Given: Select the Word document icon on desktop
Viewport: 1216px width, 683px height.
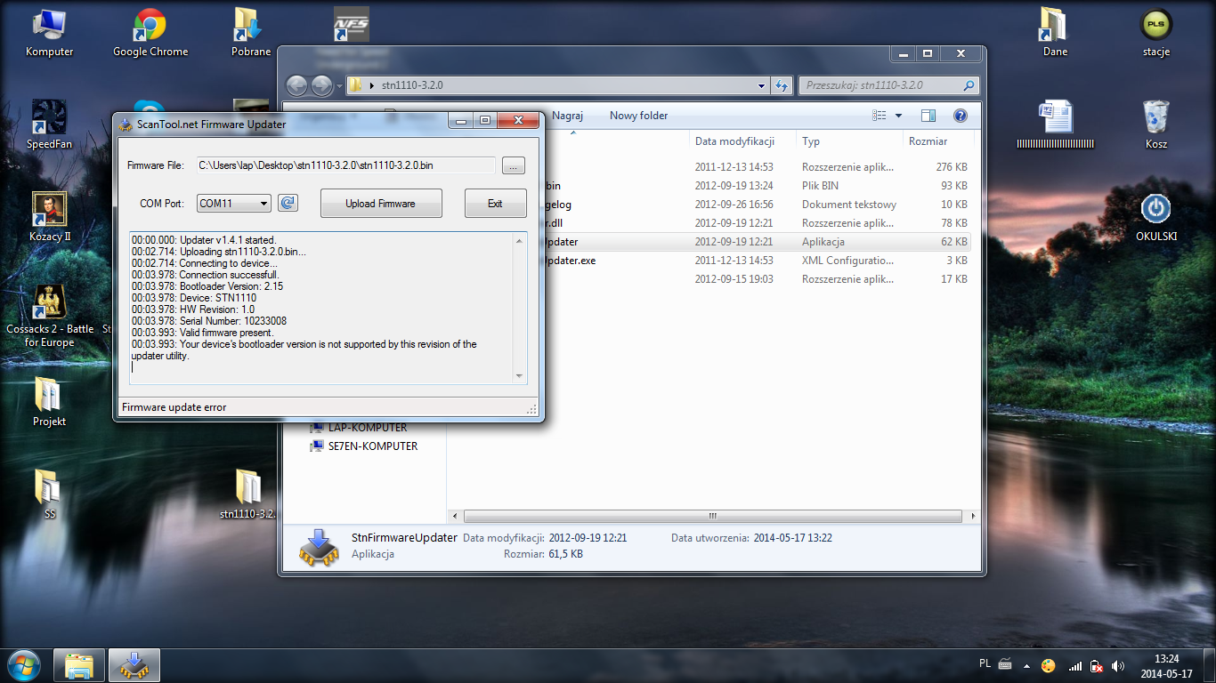Looking at the screenshot, I should tap(1055, 125).
